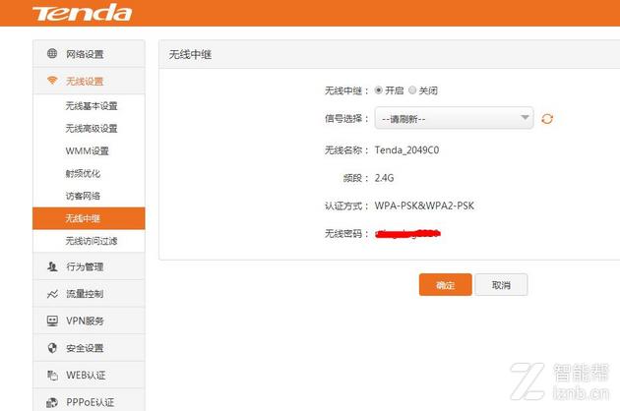This screenshot has height=411, width=620.
Task: Select the 关闭 radio button
Action: (x=412, y=90)
